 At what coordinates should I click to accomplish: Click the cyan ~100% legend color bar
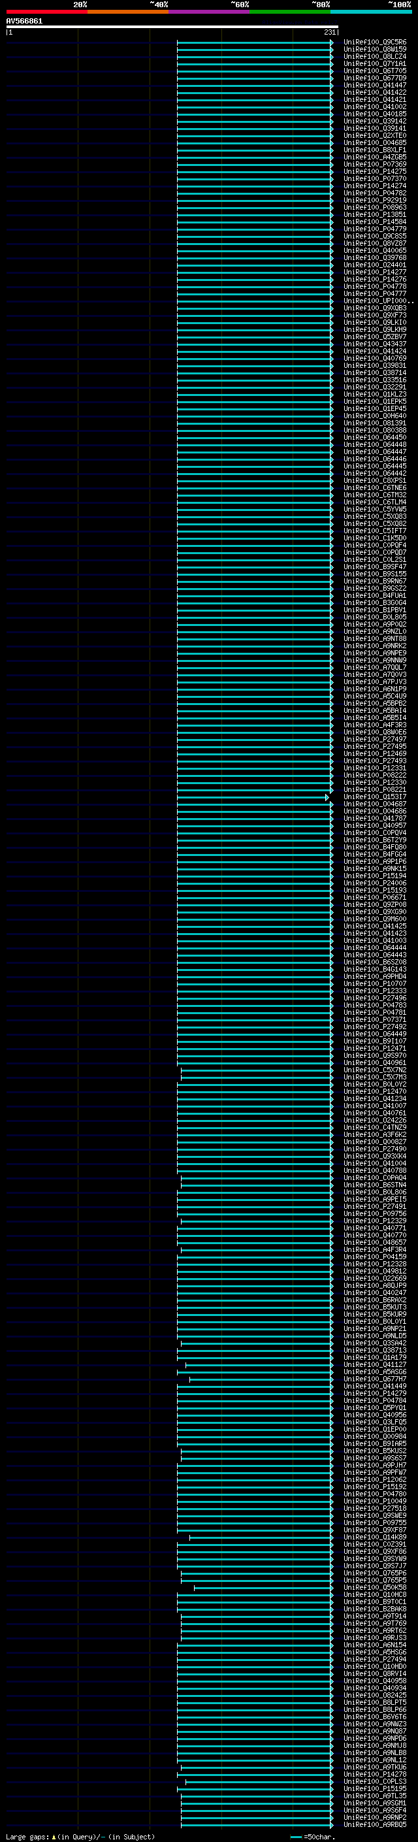tap(372, 12)
